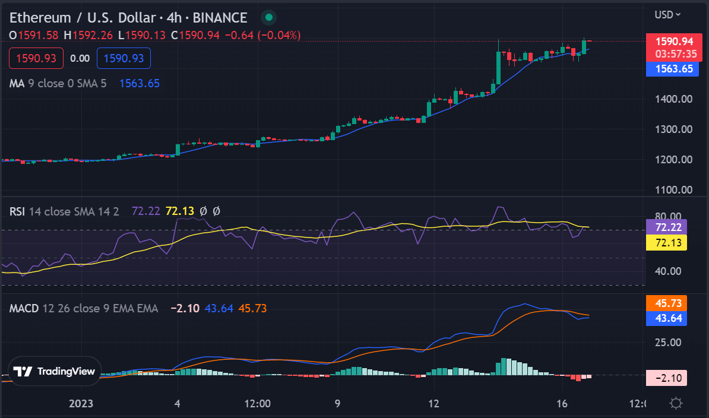Click the date label 12 on time axis
709x418 pixels.
coord(433,404)
